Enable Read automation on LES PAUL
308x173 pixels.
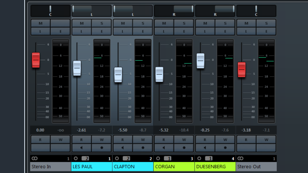pos(82,140)
